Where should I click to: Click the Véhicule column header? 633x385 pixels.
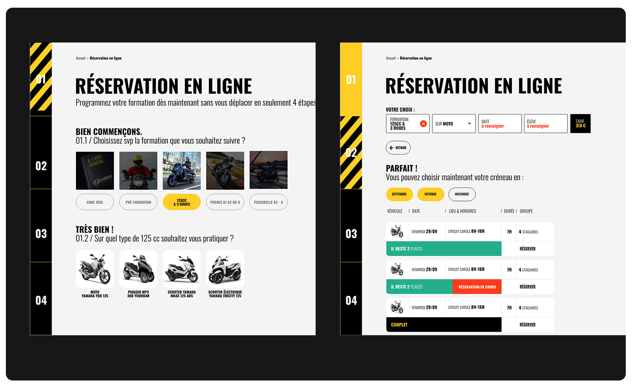click(395, 211)
